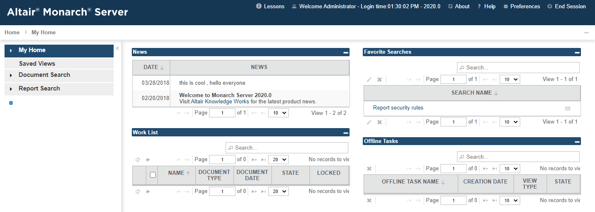595x212 pixels.
Task: Sort by SEARCH NAME column
Action: click(x=472, y=93)
